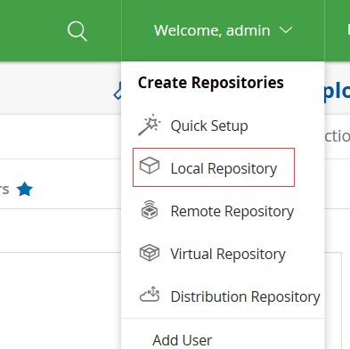Select the Local Repository label

point(224,168)
